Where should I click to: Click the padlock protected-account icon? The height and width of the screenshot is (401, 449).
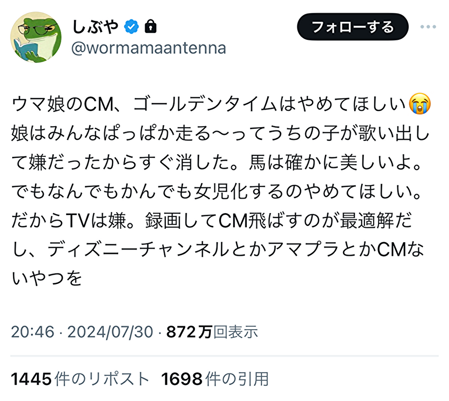tap(151, 26)
